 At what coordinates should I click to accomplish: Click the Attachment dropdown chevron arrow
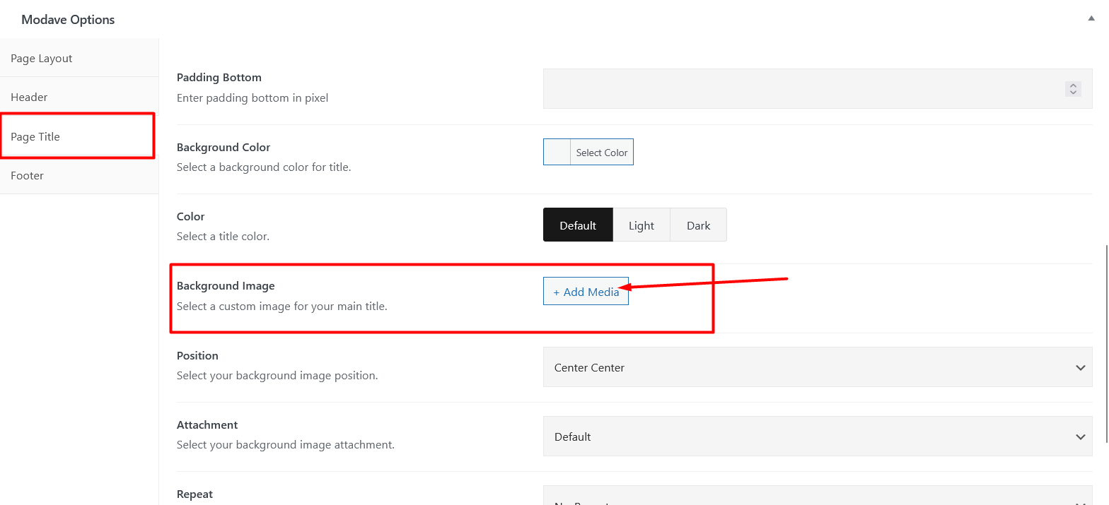[1080, 436]
